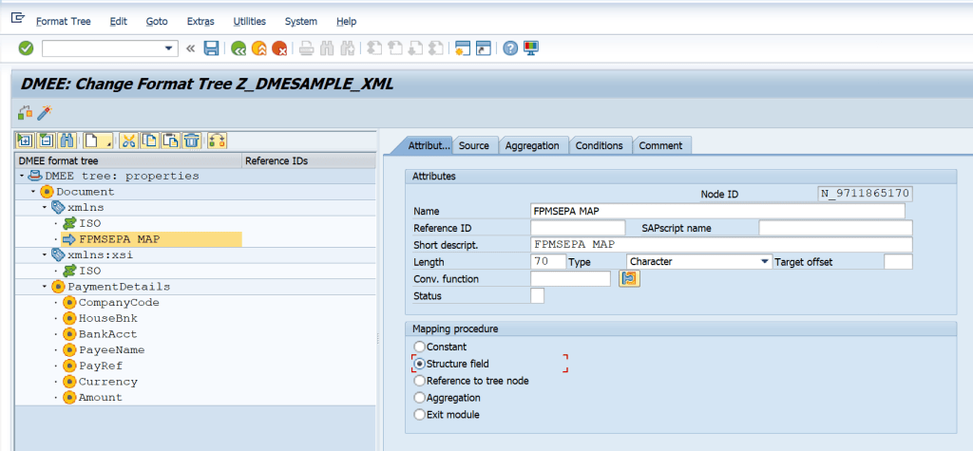973x451 pixels.
Task: Click the magic wand Check icon
Action: tap(44, 113)
